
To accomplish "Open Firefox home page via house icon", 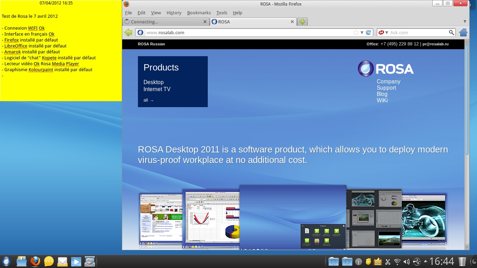I will 463,32.
